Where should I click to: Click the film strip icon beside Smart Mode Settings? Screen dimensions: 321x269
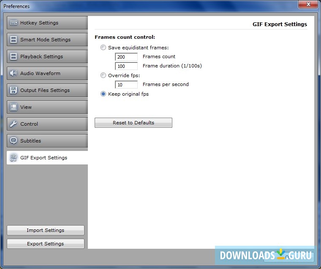[x=14, y=40]
